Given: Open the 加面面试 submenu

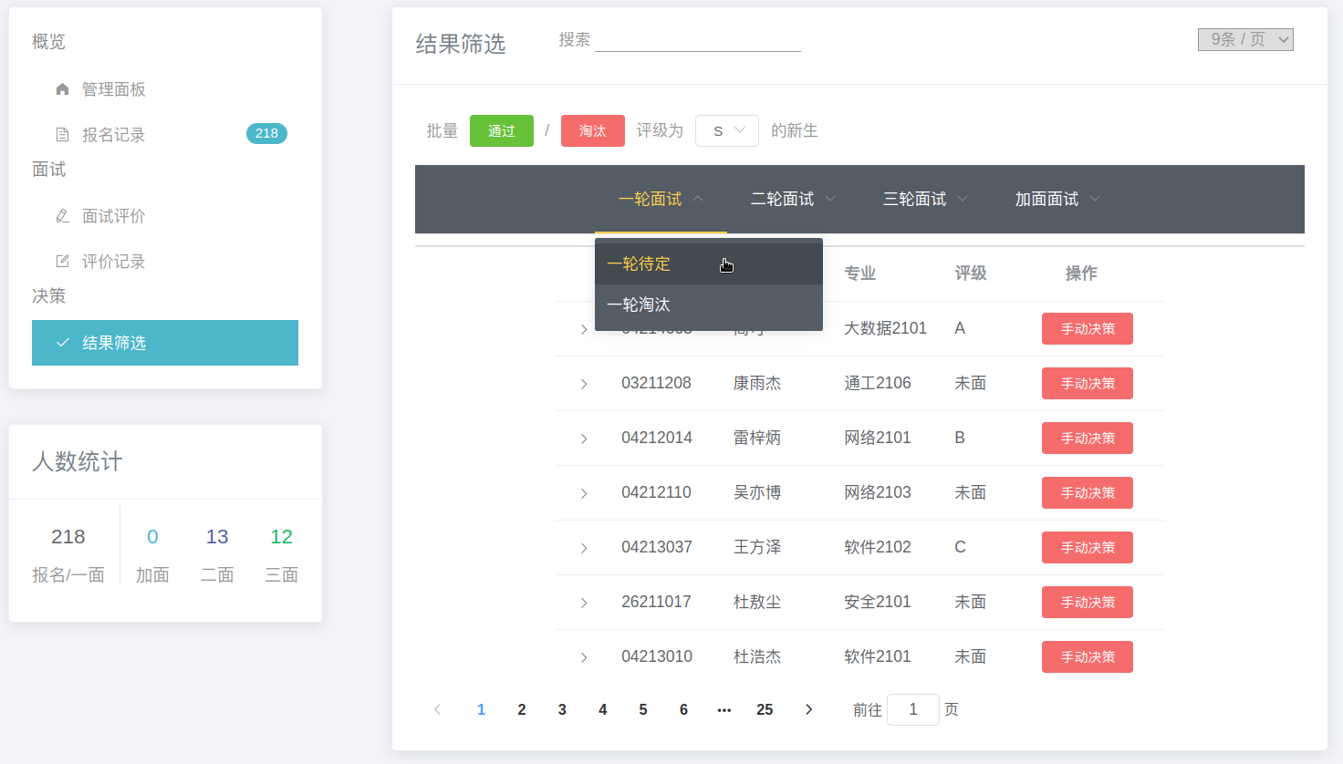Looking at the screenshot, I should tap(1057, 199).
